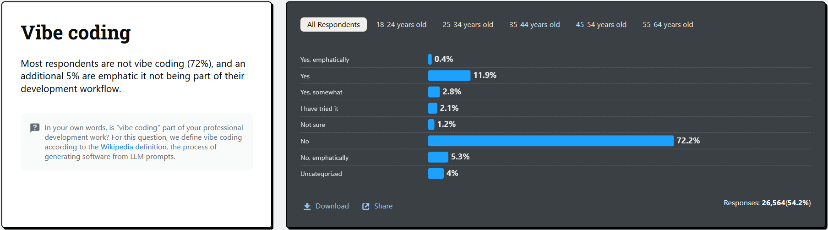Click the Download link text
This screenshot has height=230, width=828.
click(332, 206)
